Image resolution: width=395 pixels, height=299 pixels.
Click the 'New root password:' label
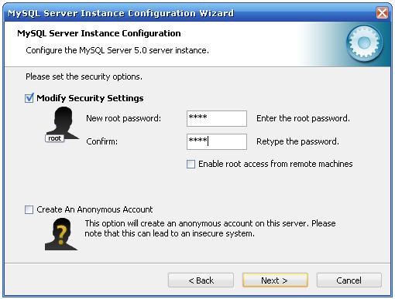[x=123, y=118]
